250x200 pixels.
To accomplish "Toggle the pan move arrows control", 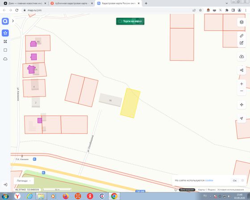I will point(242,104).
